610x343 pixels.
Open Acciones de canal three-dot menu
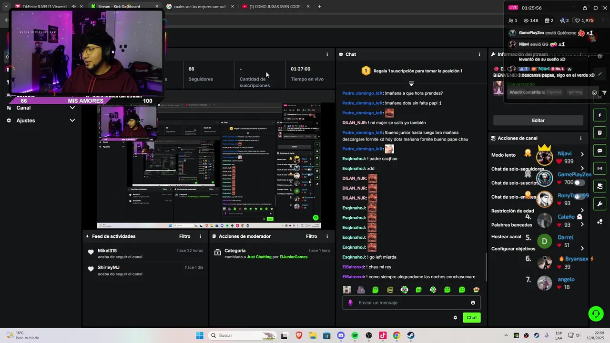pyautogui.click(x=580, y=138)
